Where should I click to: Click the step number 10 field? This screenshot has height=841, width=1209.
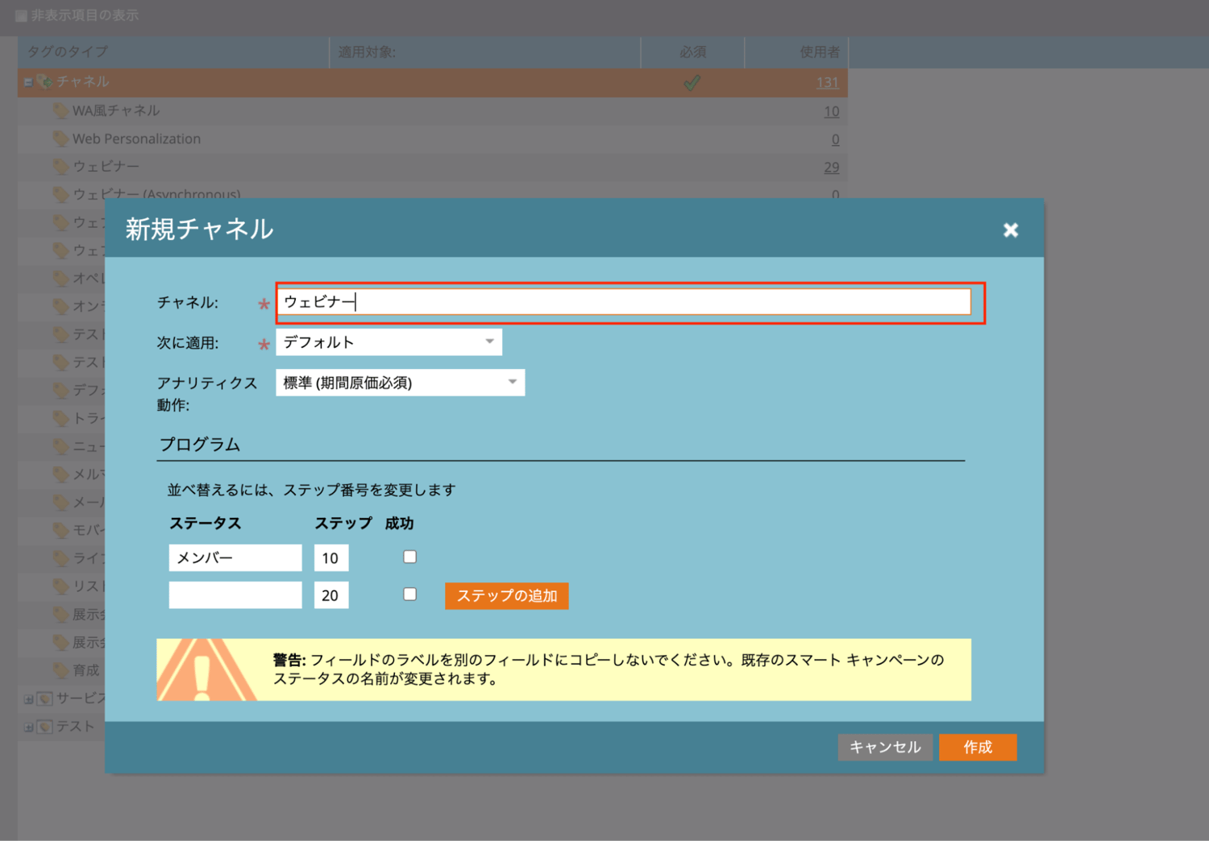coord(330,557)
